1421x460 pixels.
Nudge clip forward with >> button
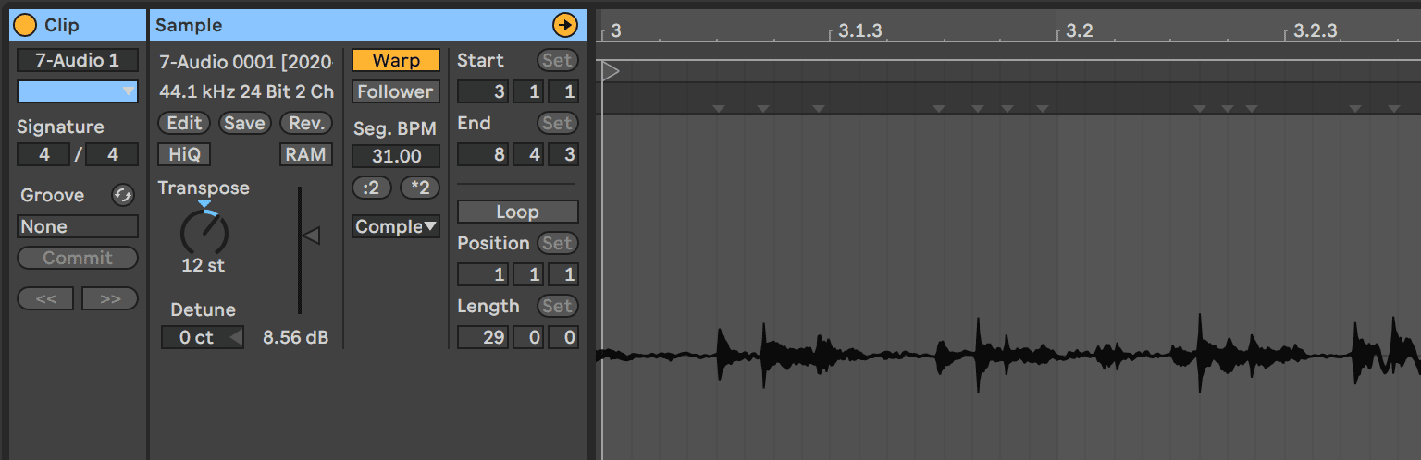(x=110, y=298)
